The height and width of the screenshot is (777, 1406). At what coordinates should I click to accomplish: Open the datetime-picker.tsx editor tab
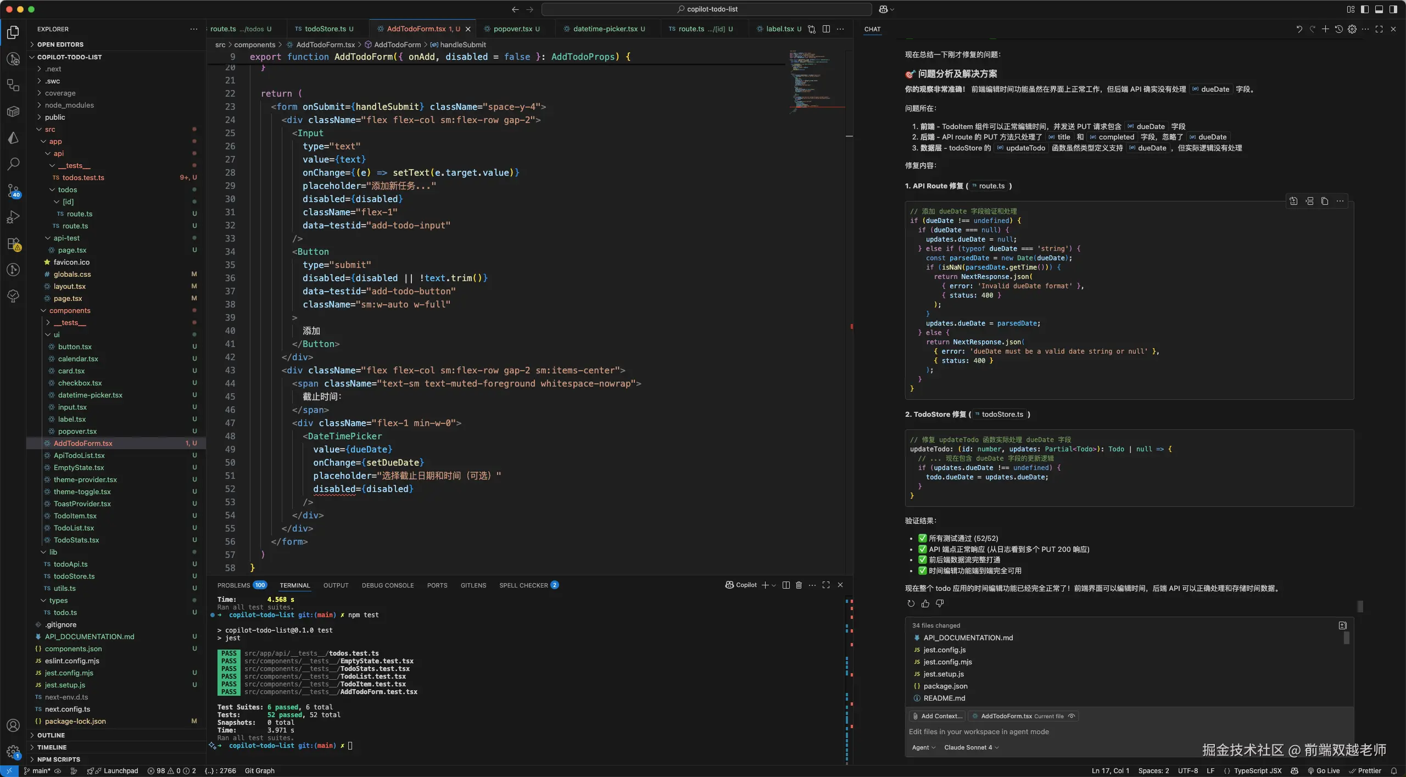(605, 29)
